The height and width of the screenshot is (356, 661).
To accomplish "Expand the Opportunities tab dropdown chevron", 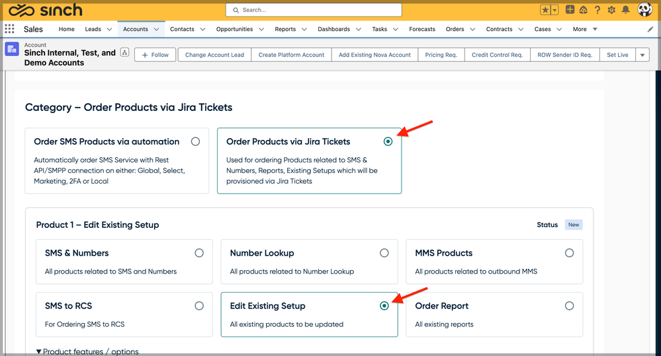I will (261, 29).
